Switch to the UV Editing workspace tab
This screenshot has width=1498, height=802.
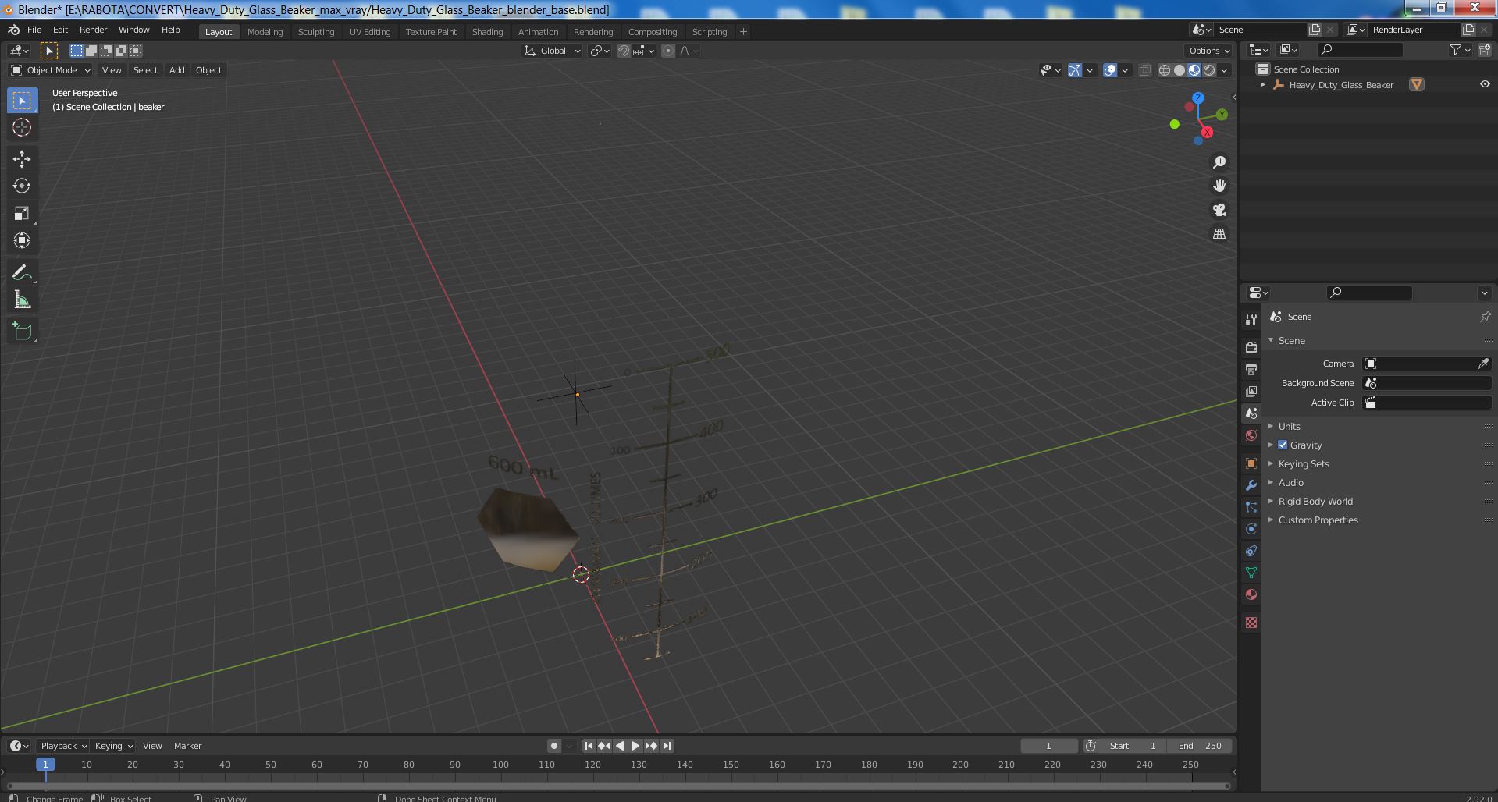click(369, 32)
